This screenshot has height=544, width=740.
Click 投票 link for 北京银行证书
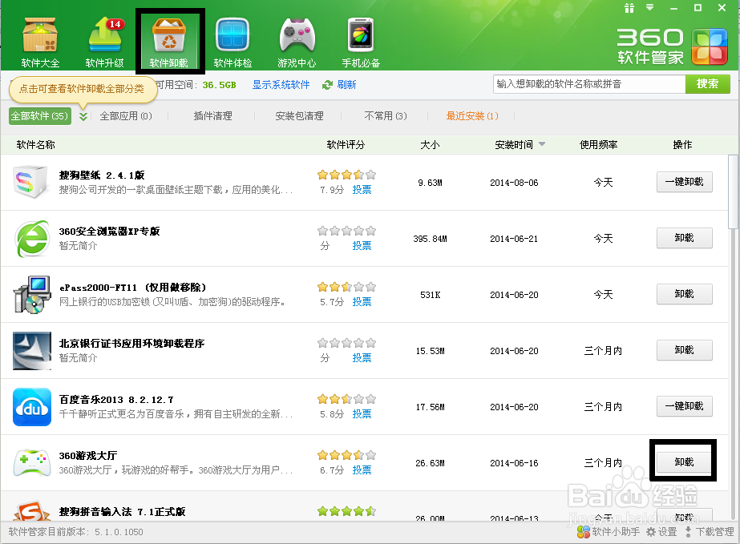pos(362,358)
